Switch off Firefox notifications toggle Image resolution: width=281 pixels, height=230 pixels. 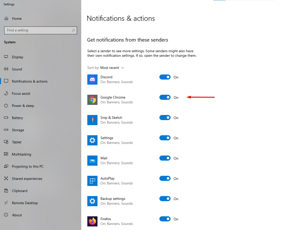(165, 219)
